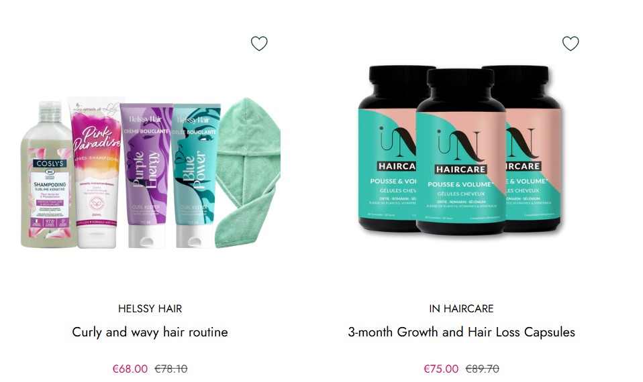Viewport: 643px width, 382px height.
Task: Click the right IN Haircare capsule bottle
Action: [532, 148]
